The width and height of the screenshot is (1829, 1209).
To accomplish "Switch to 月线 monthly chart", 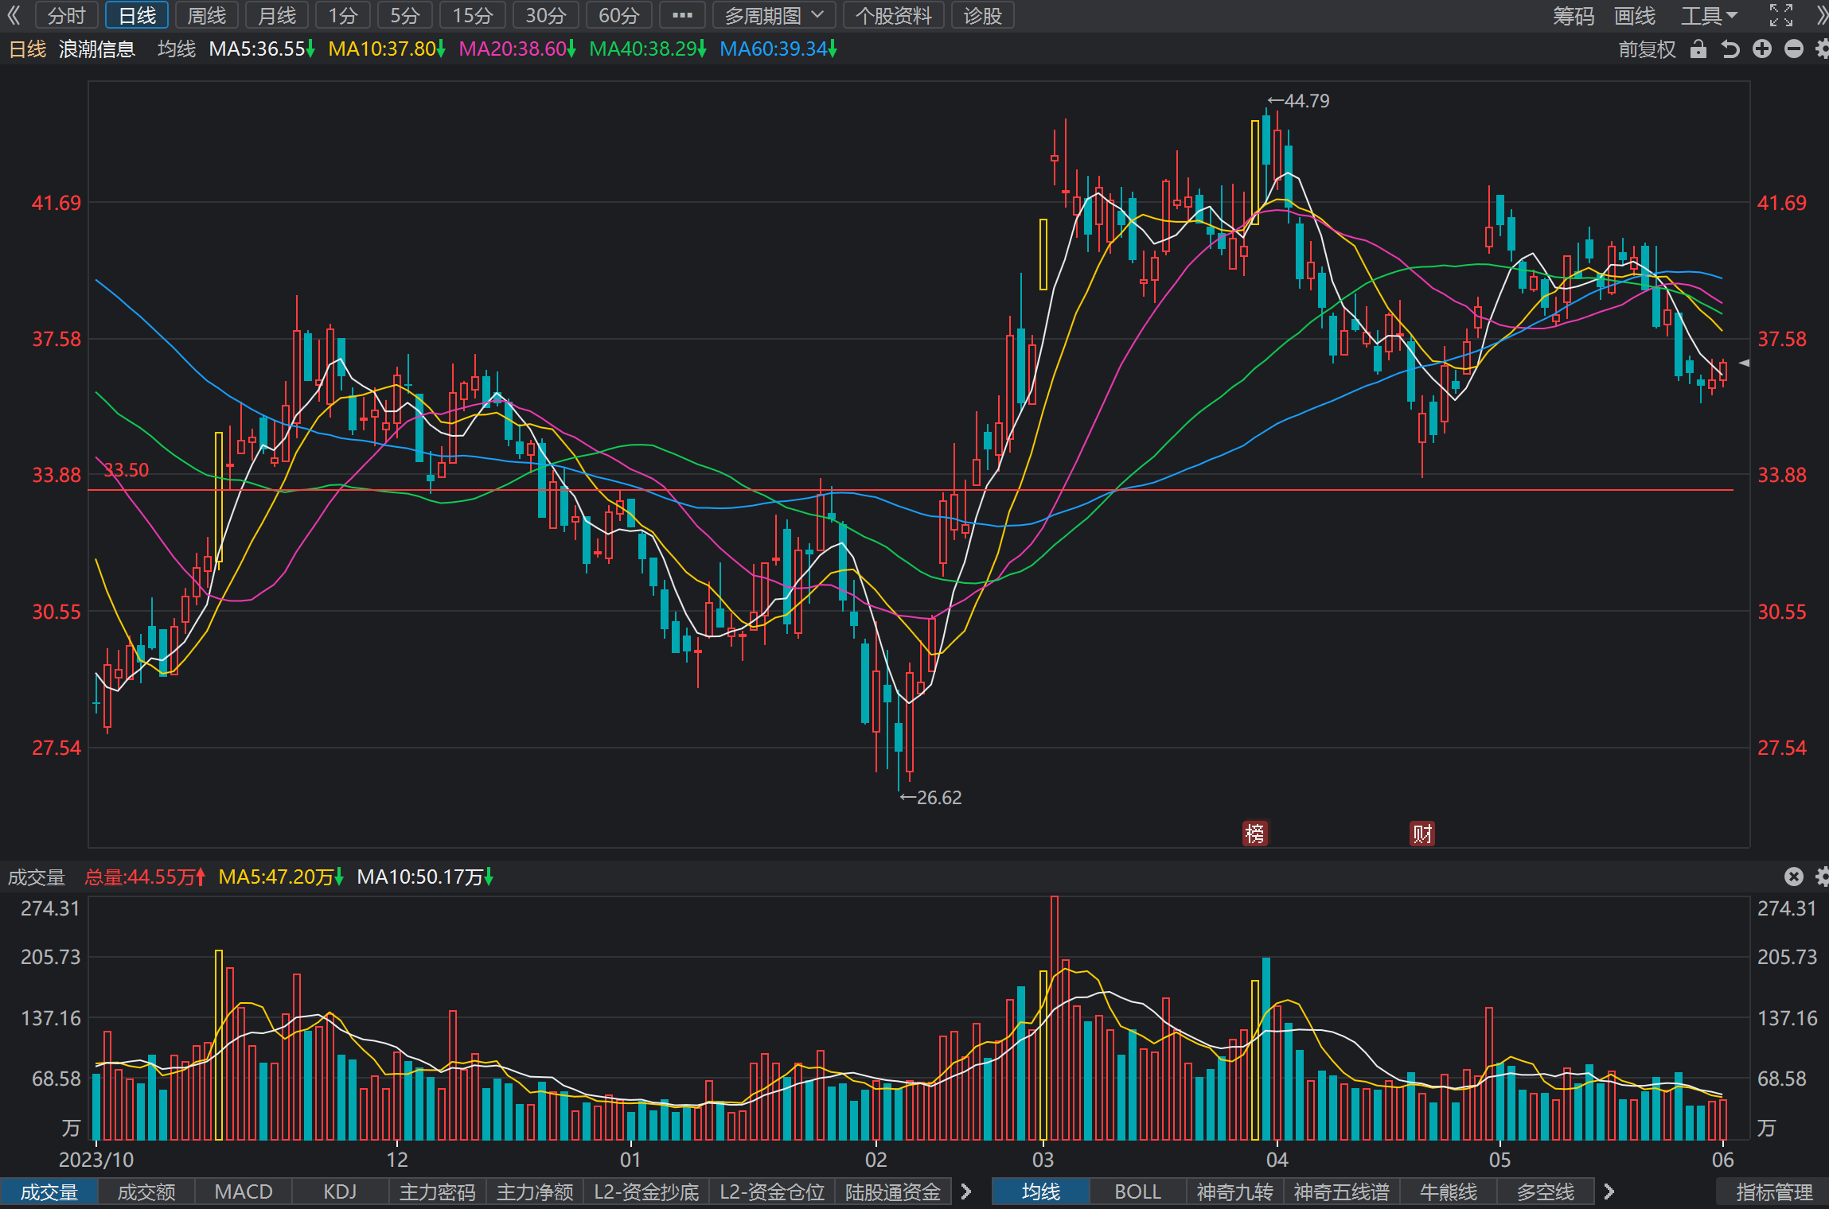I will click(276, 15).
